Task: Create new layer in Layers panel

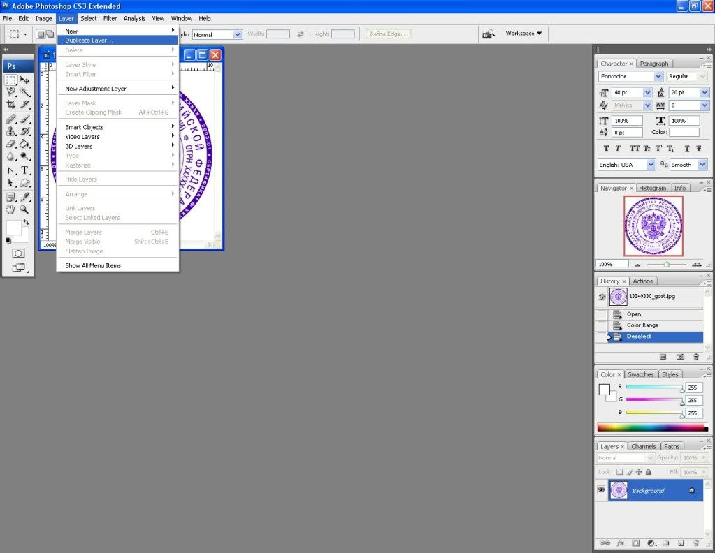Action: click(x=680, y=543)
